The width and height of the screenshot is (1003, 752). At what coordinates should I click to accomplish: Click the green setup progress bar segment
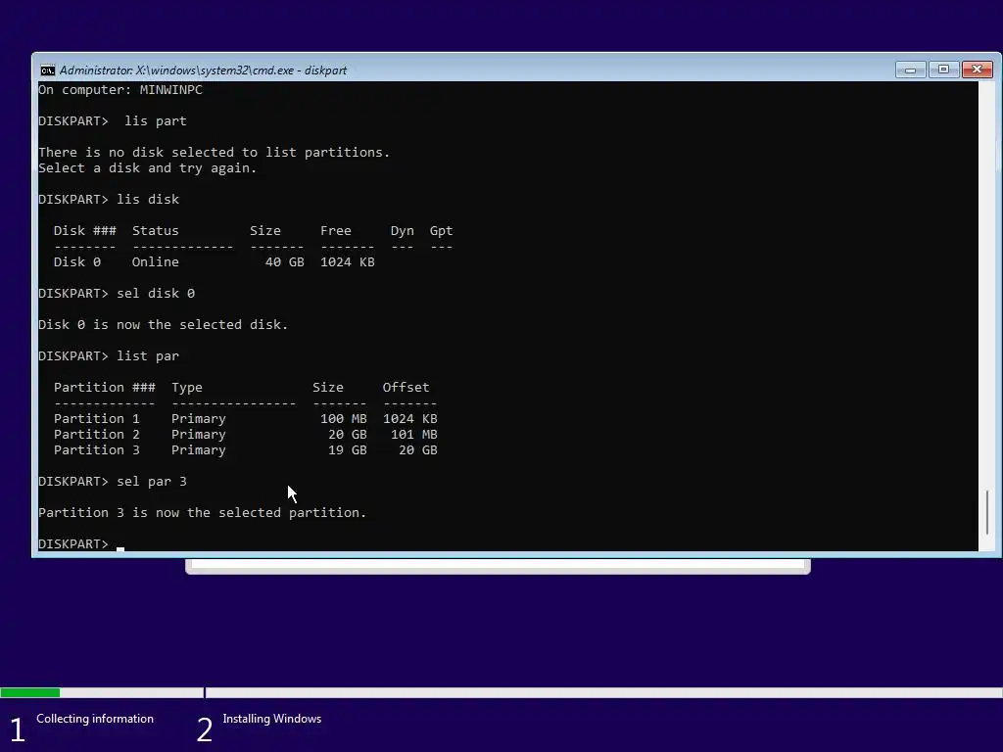tap(30, 692)
